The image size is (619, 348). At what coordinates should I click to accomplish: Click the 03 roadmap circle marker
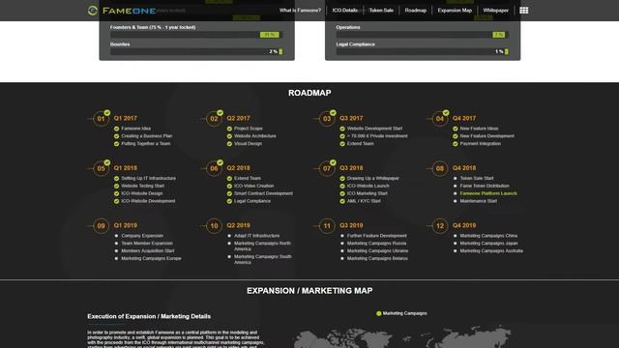pyautogui.click(x=327, y=119)
